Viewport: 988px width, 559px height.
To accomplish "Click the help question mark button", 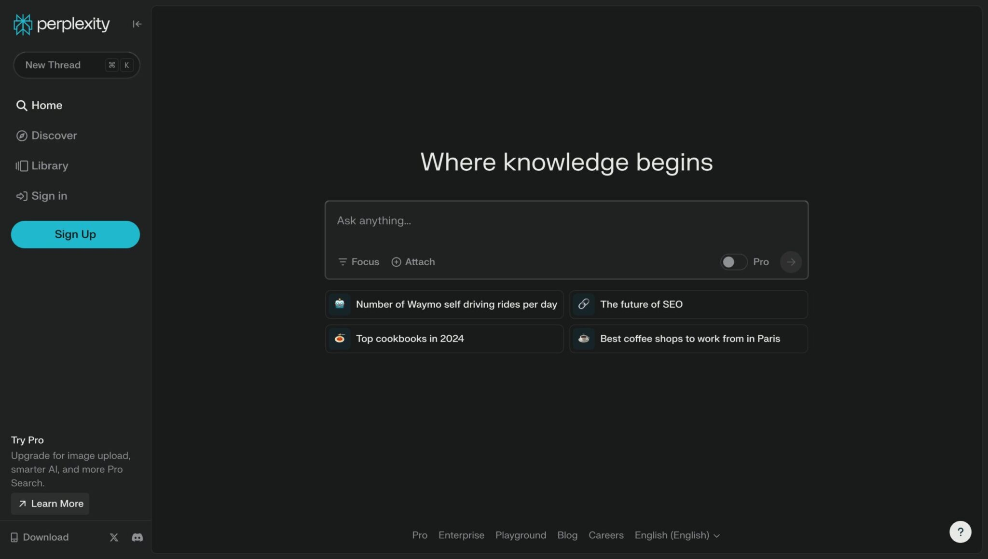I will click(960, 532).
